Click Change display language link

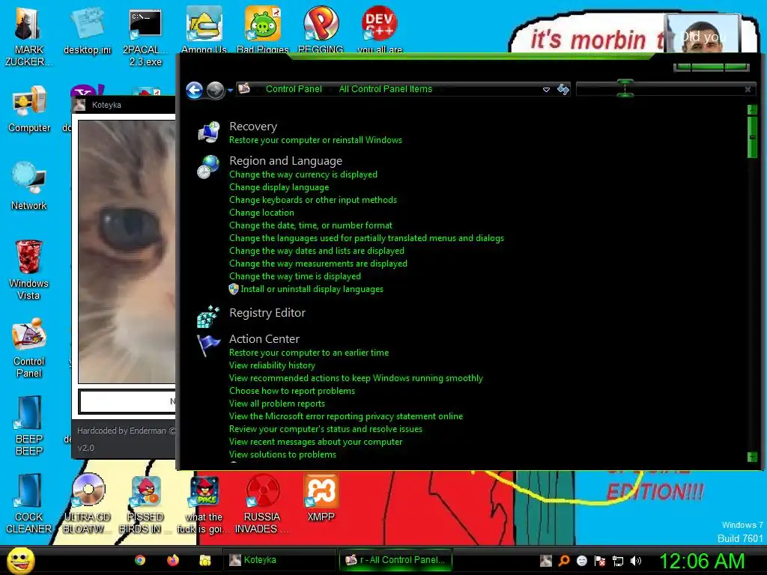[x=279, y=187]
